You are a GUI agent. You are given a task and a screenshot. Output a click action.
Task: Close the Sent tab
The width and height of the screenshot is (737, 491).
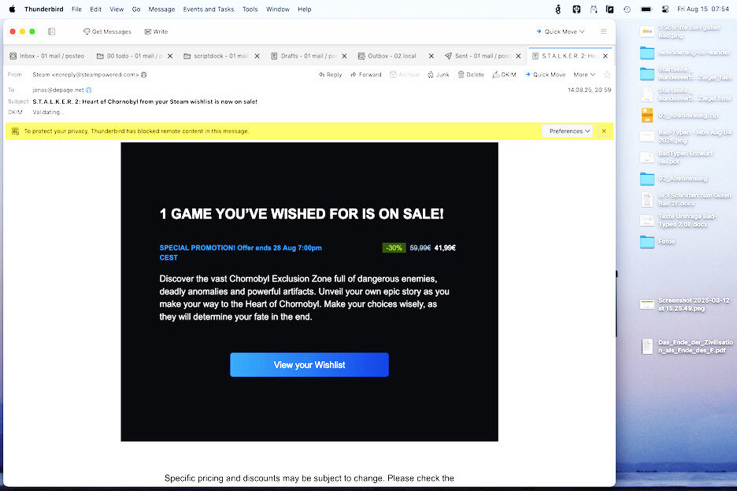[518, 56]
